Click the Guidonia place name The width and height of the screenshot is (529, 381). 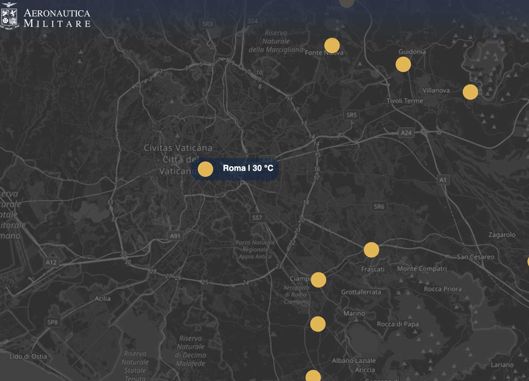pos(412,52)
